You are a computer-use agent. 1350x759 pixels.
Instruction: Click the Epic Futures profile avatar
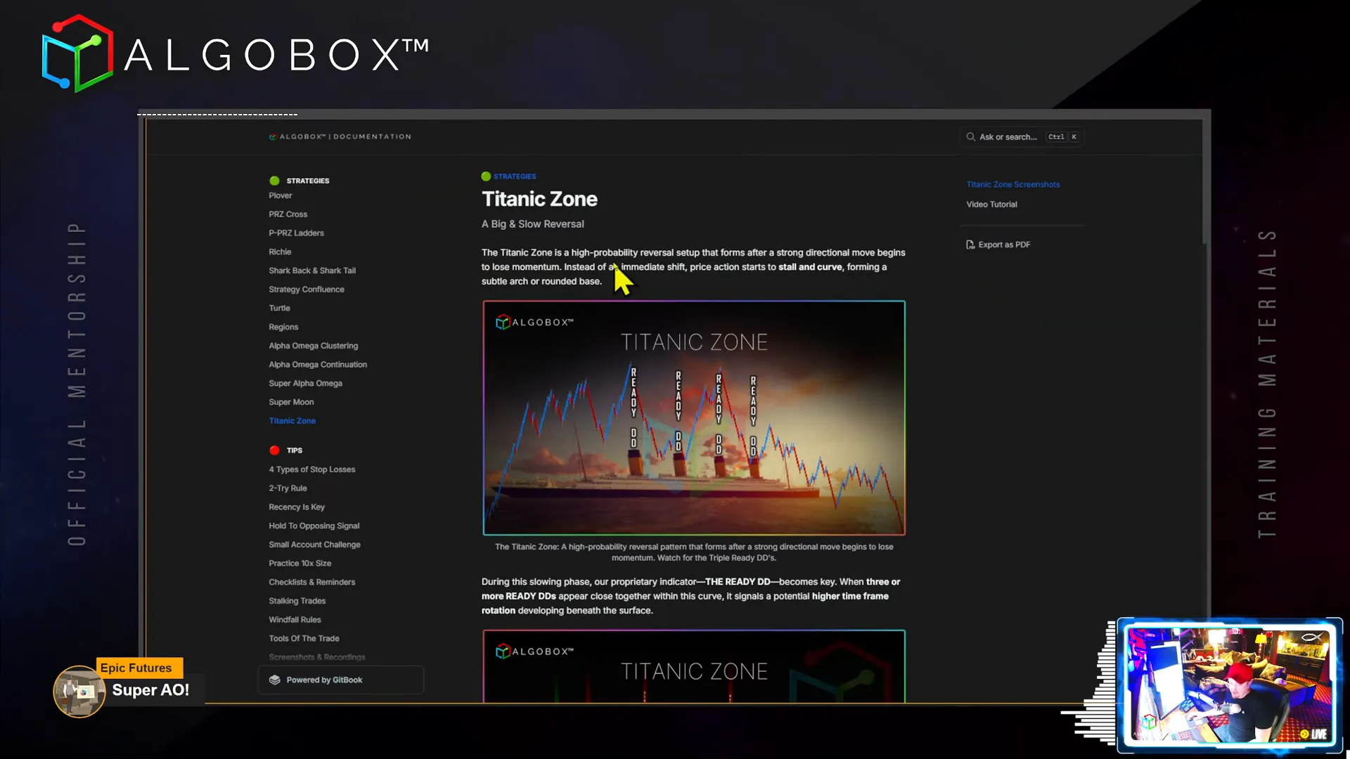coord(79,692)
